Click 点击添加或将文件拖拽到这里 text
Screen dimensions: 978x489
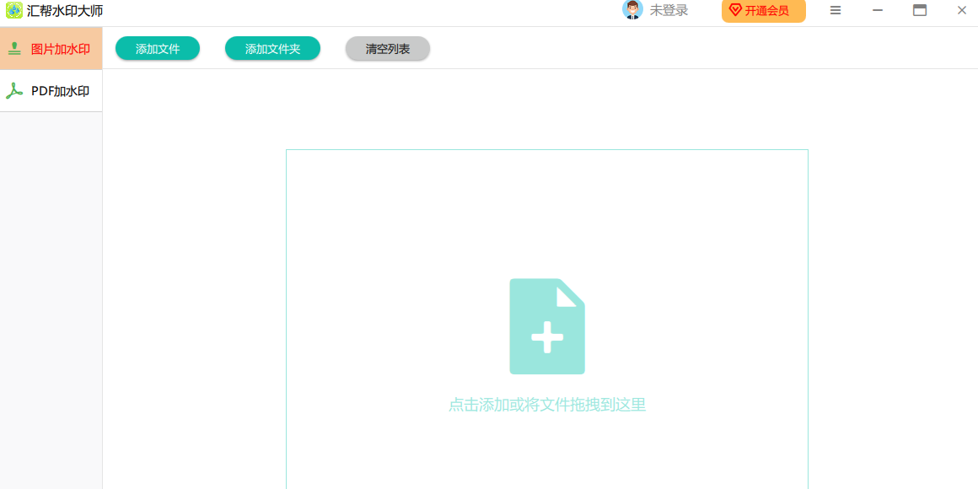pos(546,405)
